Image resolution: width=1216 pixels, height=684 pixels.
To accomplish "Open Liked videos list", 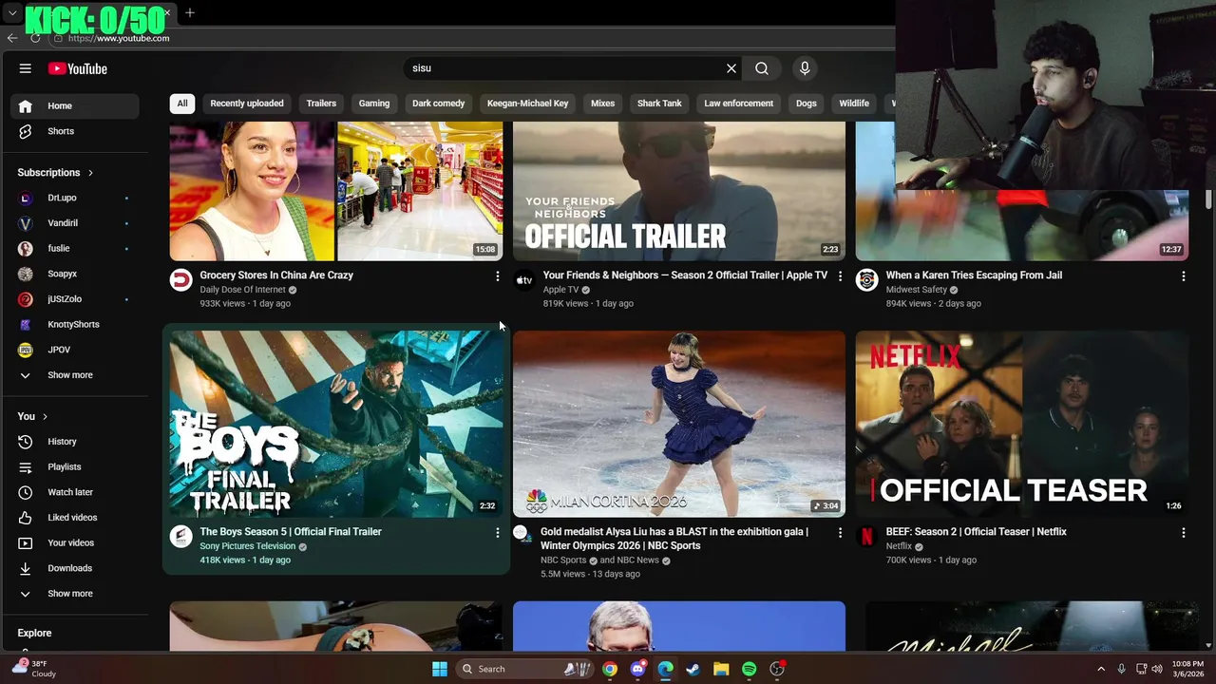I will (x=74, y=518).
